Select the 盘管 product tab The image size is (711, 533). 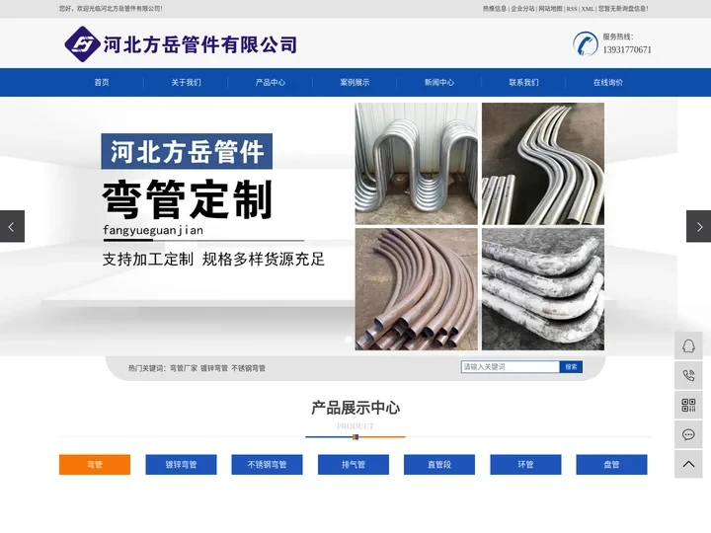611,465
